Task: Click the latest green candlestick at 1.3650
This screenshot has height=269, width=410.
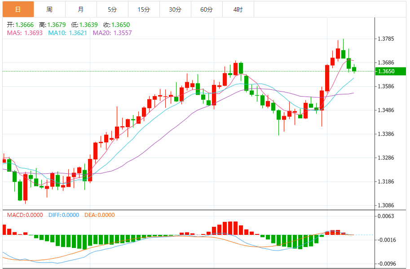Action: pyautogui.click(x=354, y=69)
